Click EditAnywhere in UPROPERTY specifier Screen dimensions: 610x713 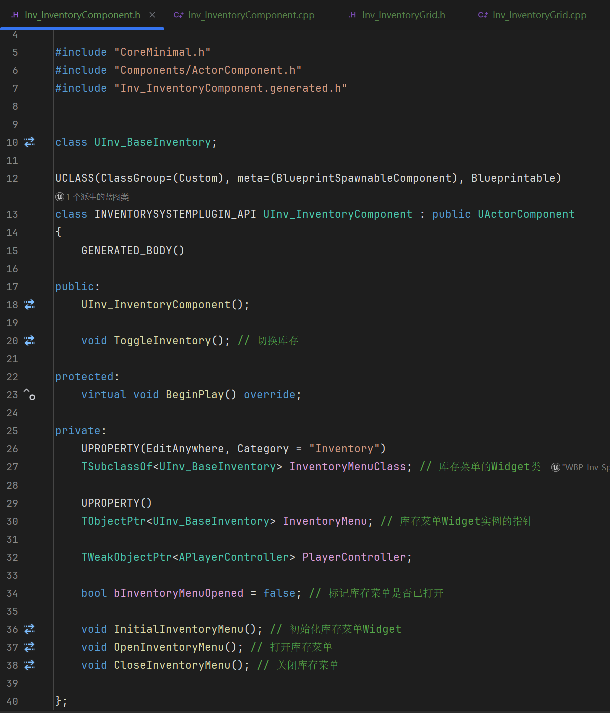[185, 449]
